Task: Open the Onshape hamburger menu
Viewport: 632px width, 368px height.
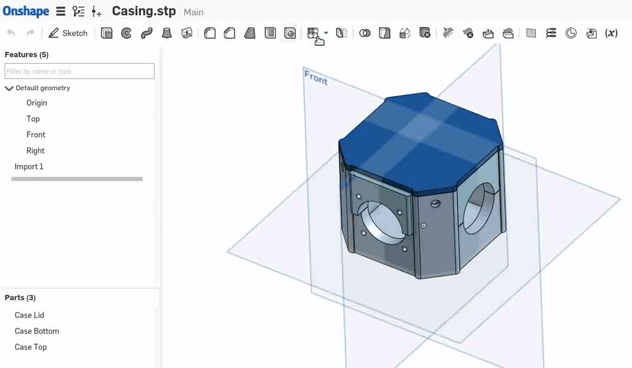Action: point(61,11)
